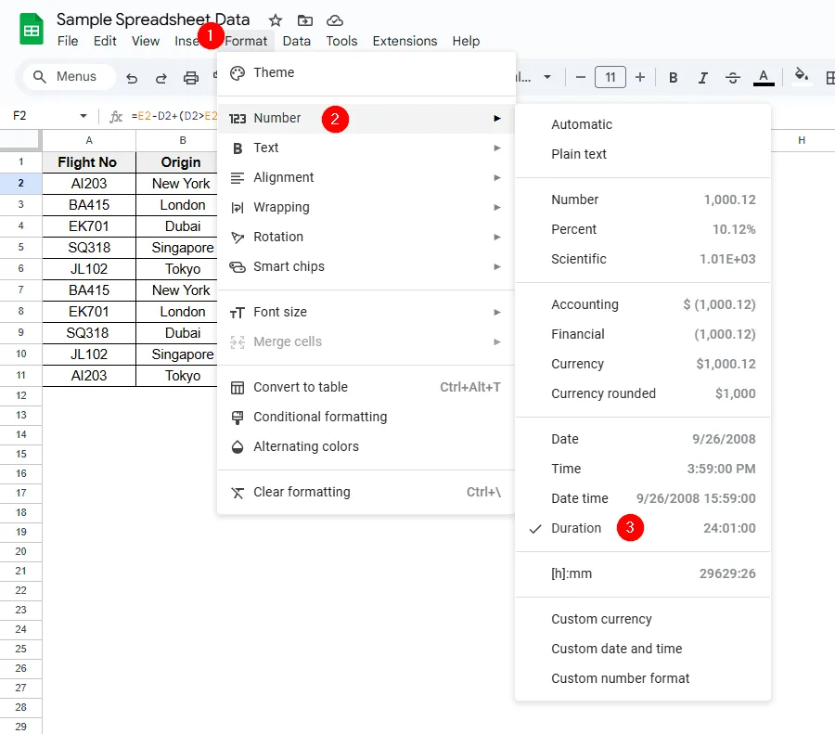Click Convert to table menu entry
This screenshot has height=734, width=835.
click(366, 387)
